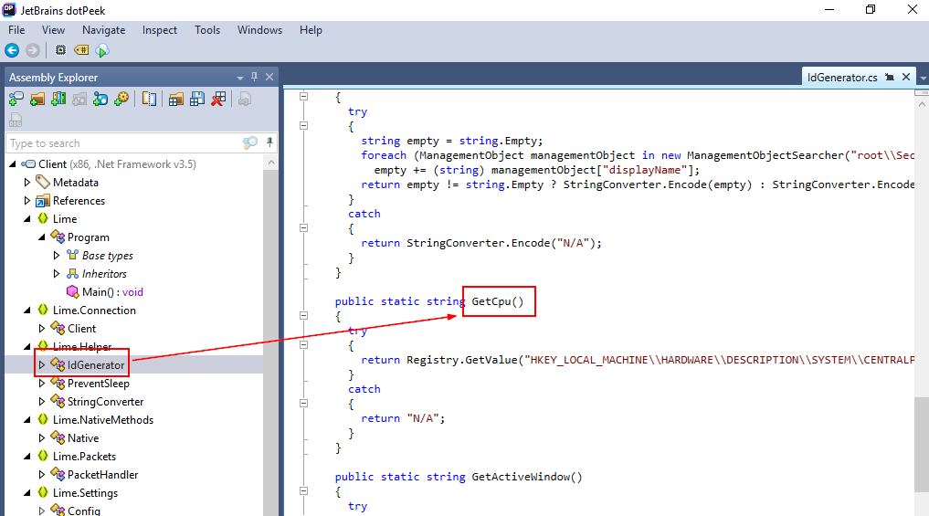
Task: Expand the IdGenerator tree node
Action: tap(40, 365)
